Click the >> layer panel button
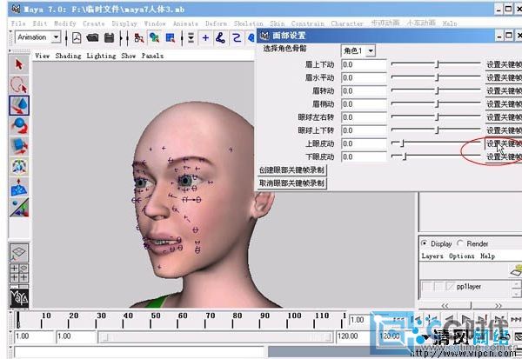522x359 pixels. pyautogui.click(x=498, y=305)
